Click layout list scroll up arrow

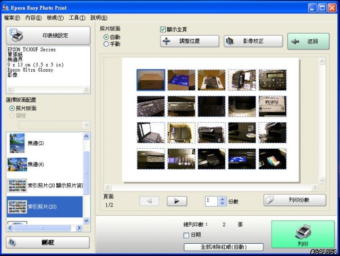86,136
